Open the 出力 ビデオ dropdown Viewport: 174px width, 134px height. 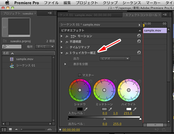(114, 58)
